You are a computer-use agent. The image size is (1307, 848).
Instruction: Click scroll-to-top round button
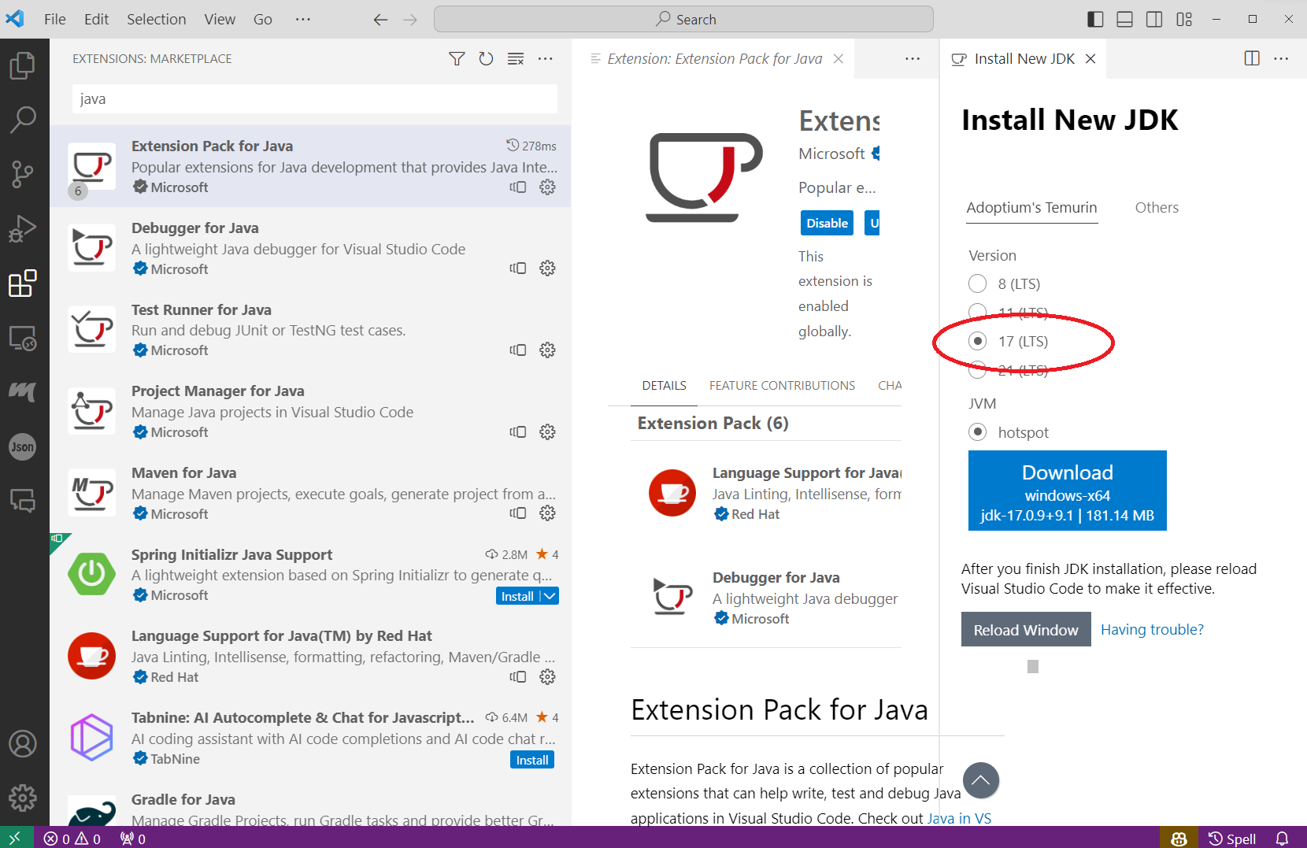pyautogui.click(x=980, y=780)
